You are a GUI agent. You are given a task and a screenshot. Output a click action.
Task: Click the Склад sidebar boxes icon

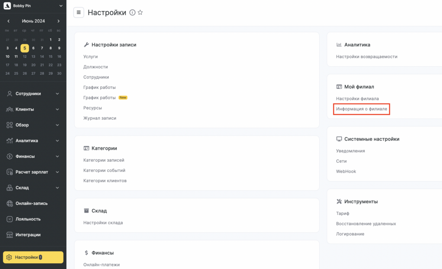point(10,188)
